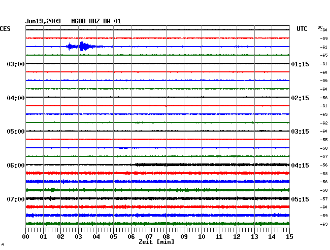The height and width of the screenshot is (250, 330).
Task: Click the -60 DC value beside 03:15
Action: coord(324,131)
